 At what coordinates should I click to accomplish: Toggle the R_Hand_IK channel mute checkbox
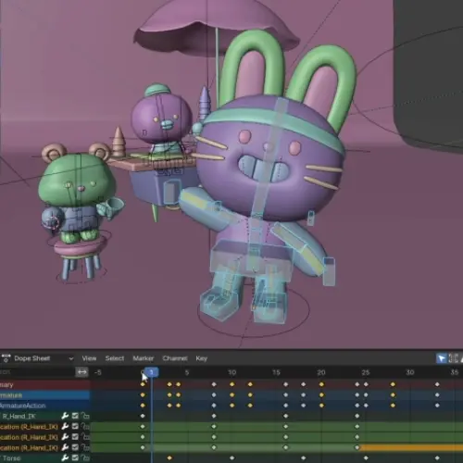pyautogui.click(x=75, y=416)
